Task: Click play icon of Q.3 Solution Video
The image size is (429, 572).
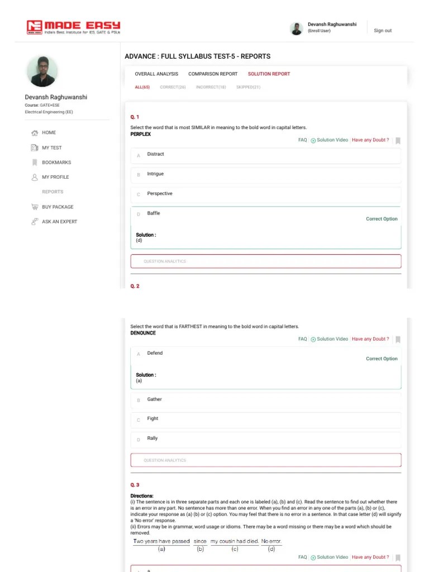Action: pos(313,557)
